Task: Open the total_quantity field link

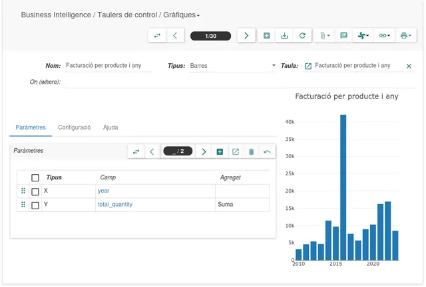Action: [115, 204]
